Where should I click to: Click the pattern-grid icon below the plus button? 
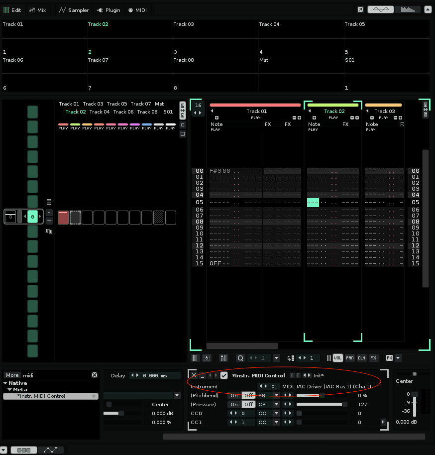coord(49,231)
